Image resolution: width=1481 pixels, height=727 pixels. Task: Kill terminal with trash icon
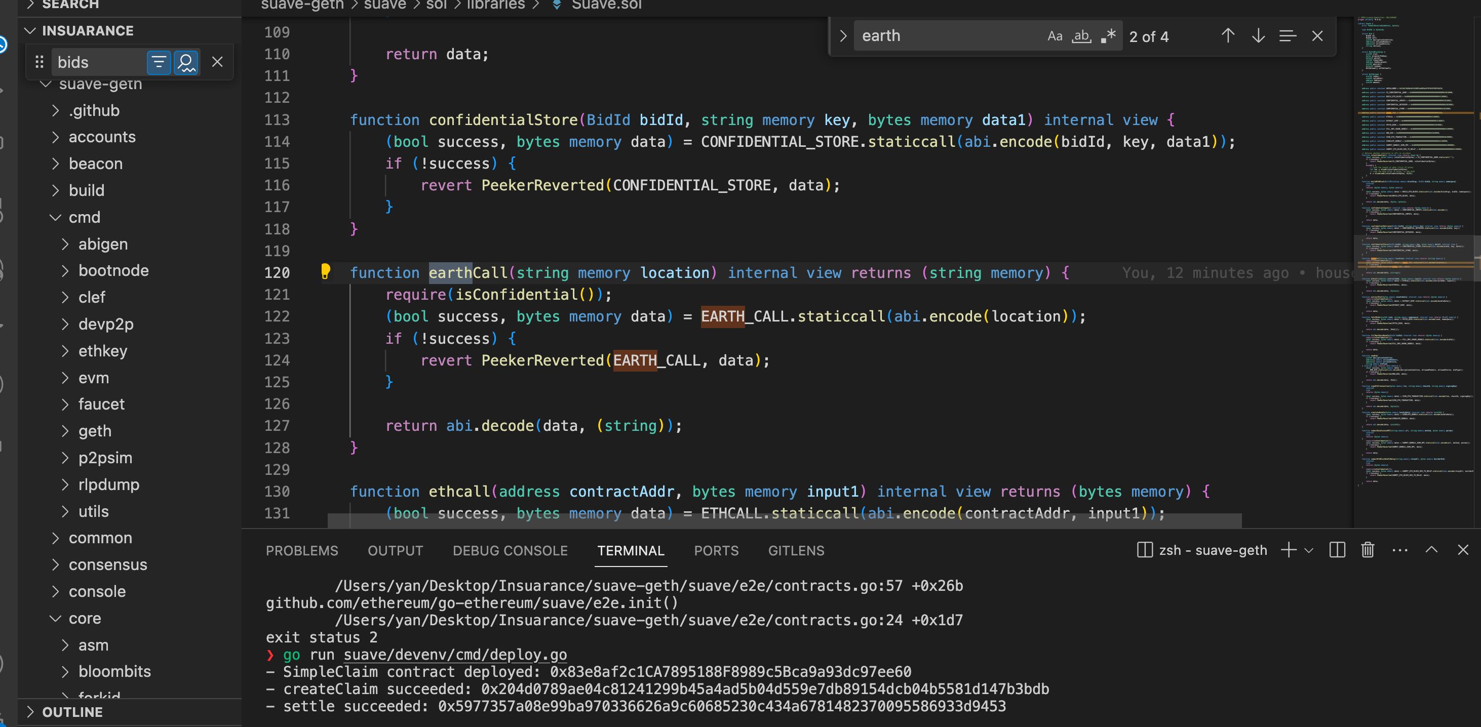click(x=1368, y=550)
